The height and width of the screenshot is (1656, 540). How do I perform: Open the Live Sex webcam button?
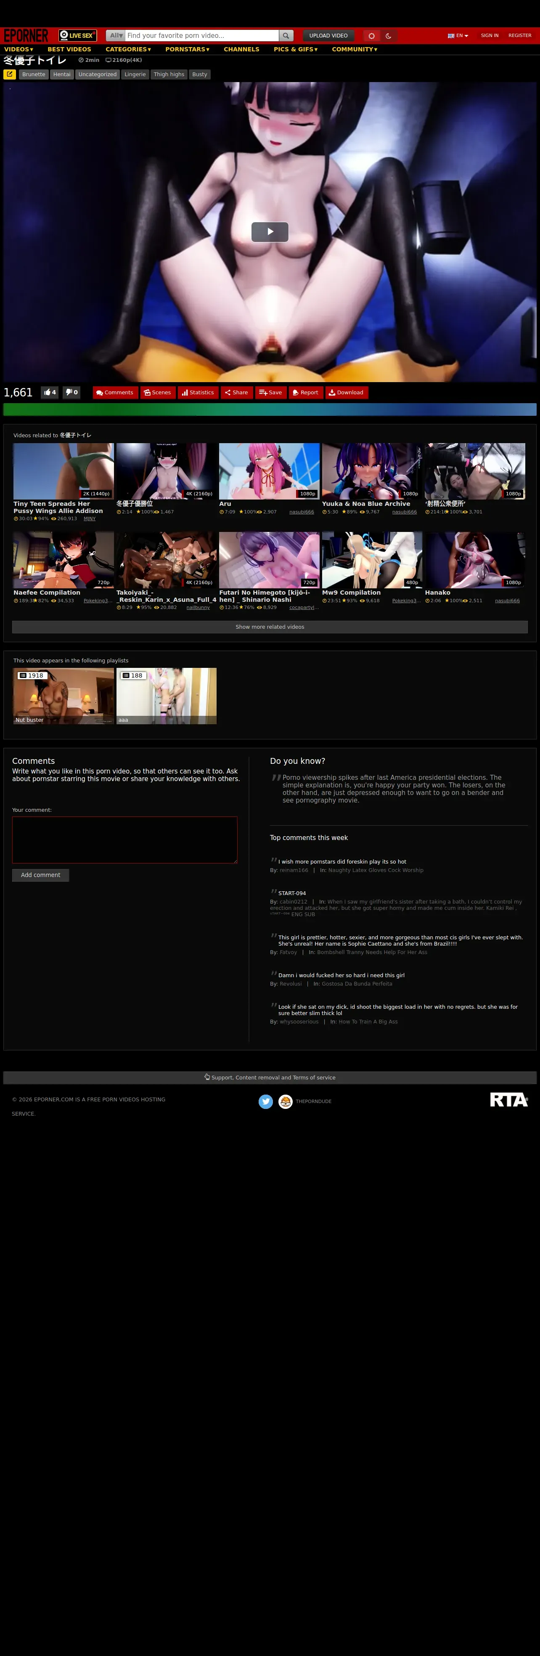coord(78,35)
